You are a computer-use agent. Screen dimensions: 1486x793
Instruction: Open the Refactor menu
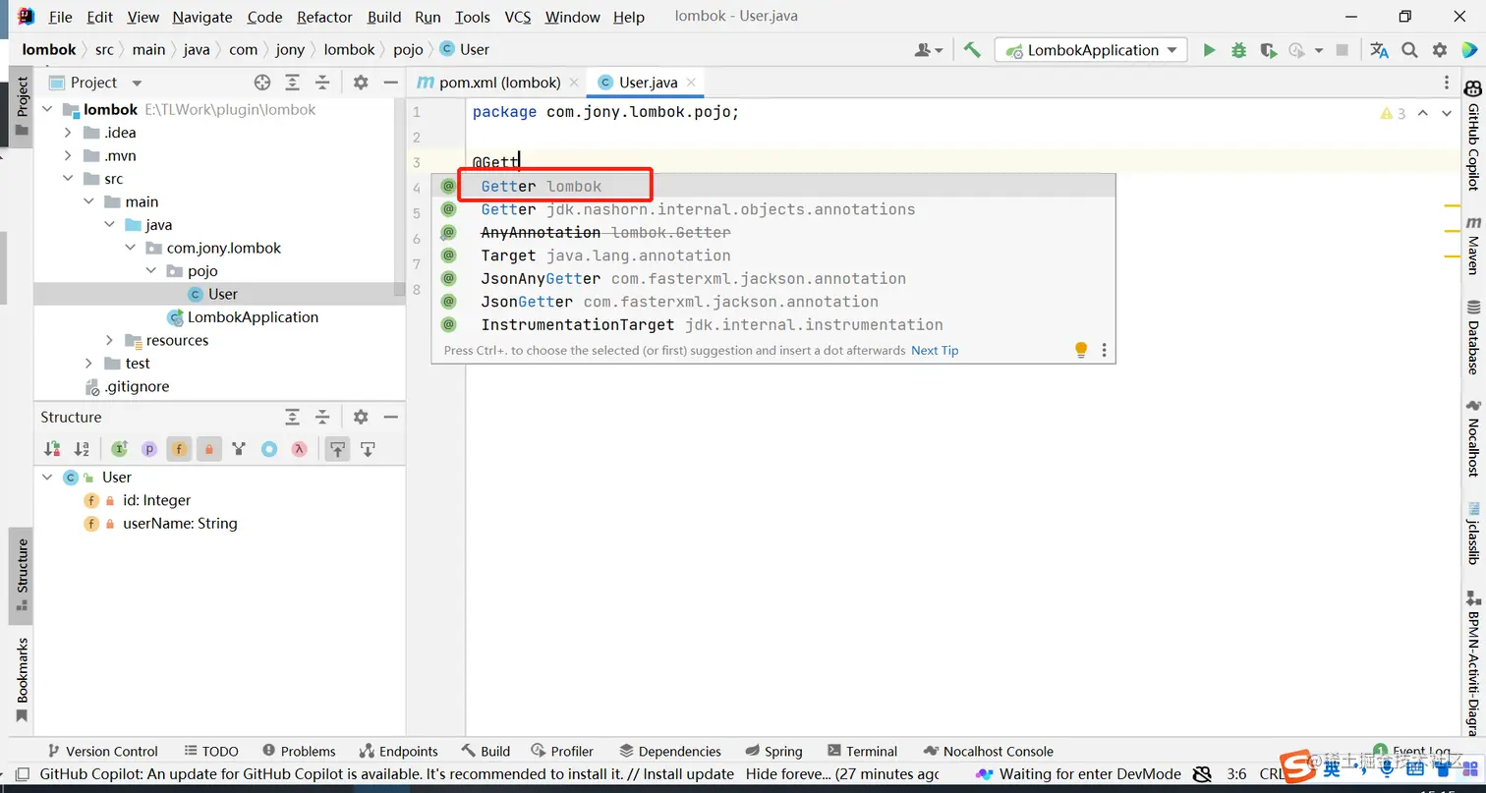click(324, 17)
